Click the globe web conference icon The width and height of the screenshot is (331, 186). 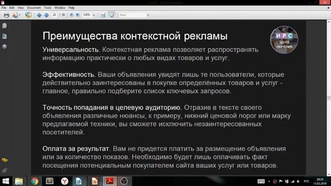pyautogui.click(x=28, y=15)
